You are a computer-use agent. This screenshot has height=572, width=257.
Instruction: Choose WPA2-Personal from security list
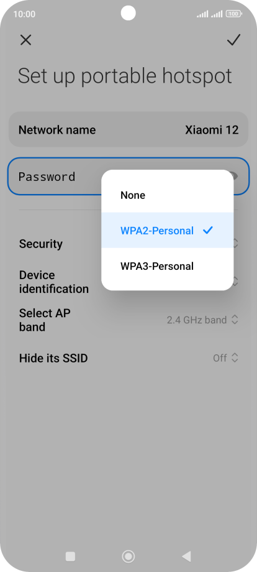click(x=168, y=230)
